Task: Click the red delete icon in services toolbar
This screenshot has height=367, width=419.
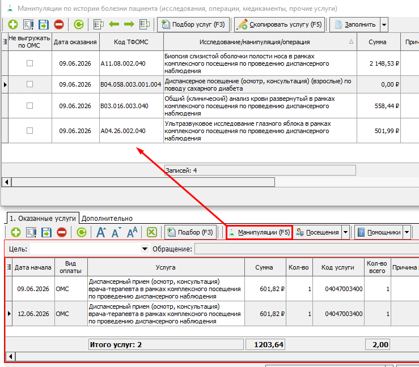Action: (62, 232)
